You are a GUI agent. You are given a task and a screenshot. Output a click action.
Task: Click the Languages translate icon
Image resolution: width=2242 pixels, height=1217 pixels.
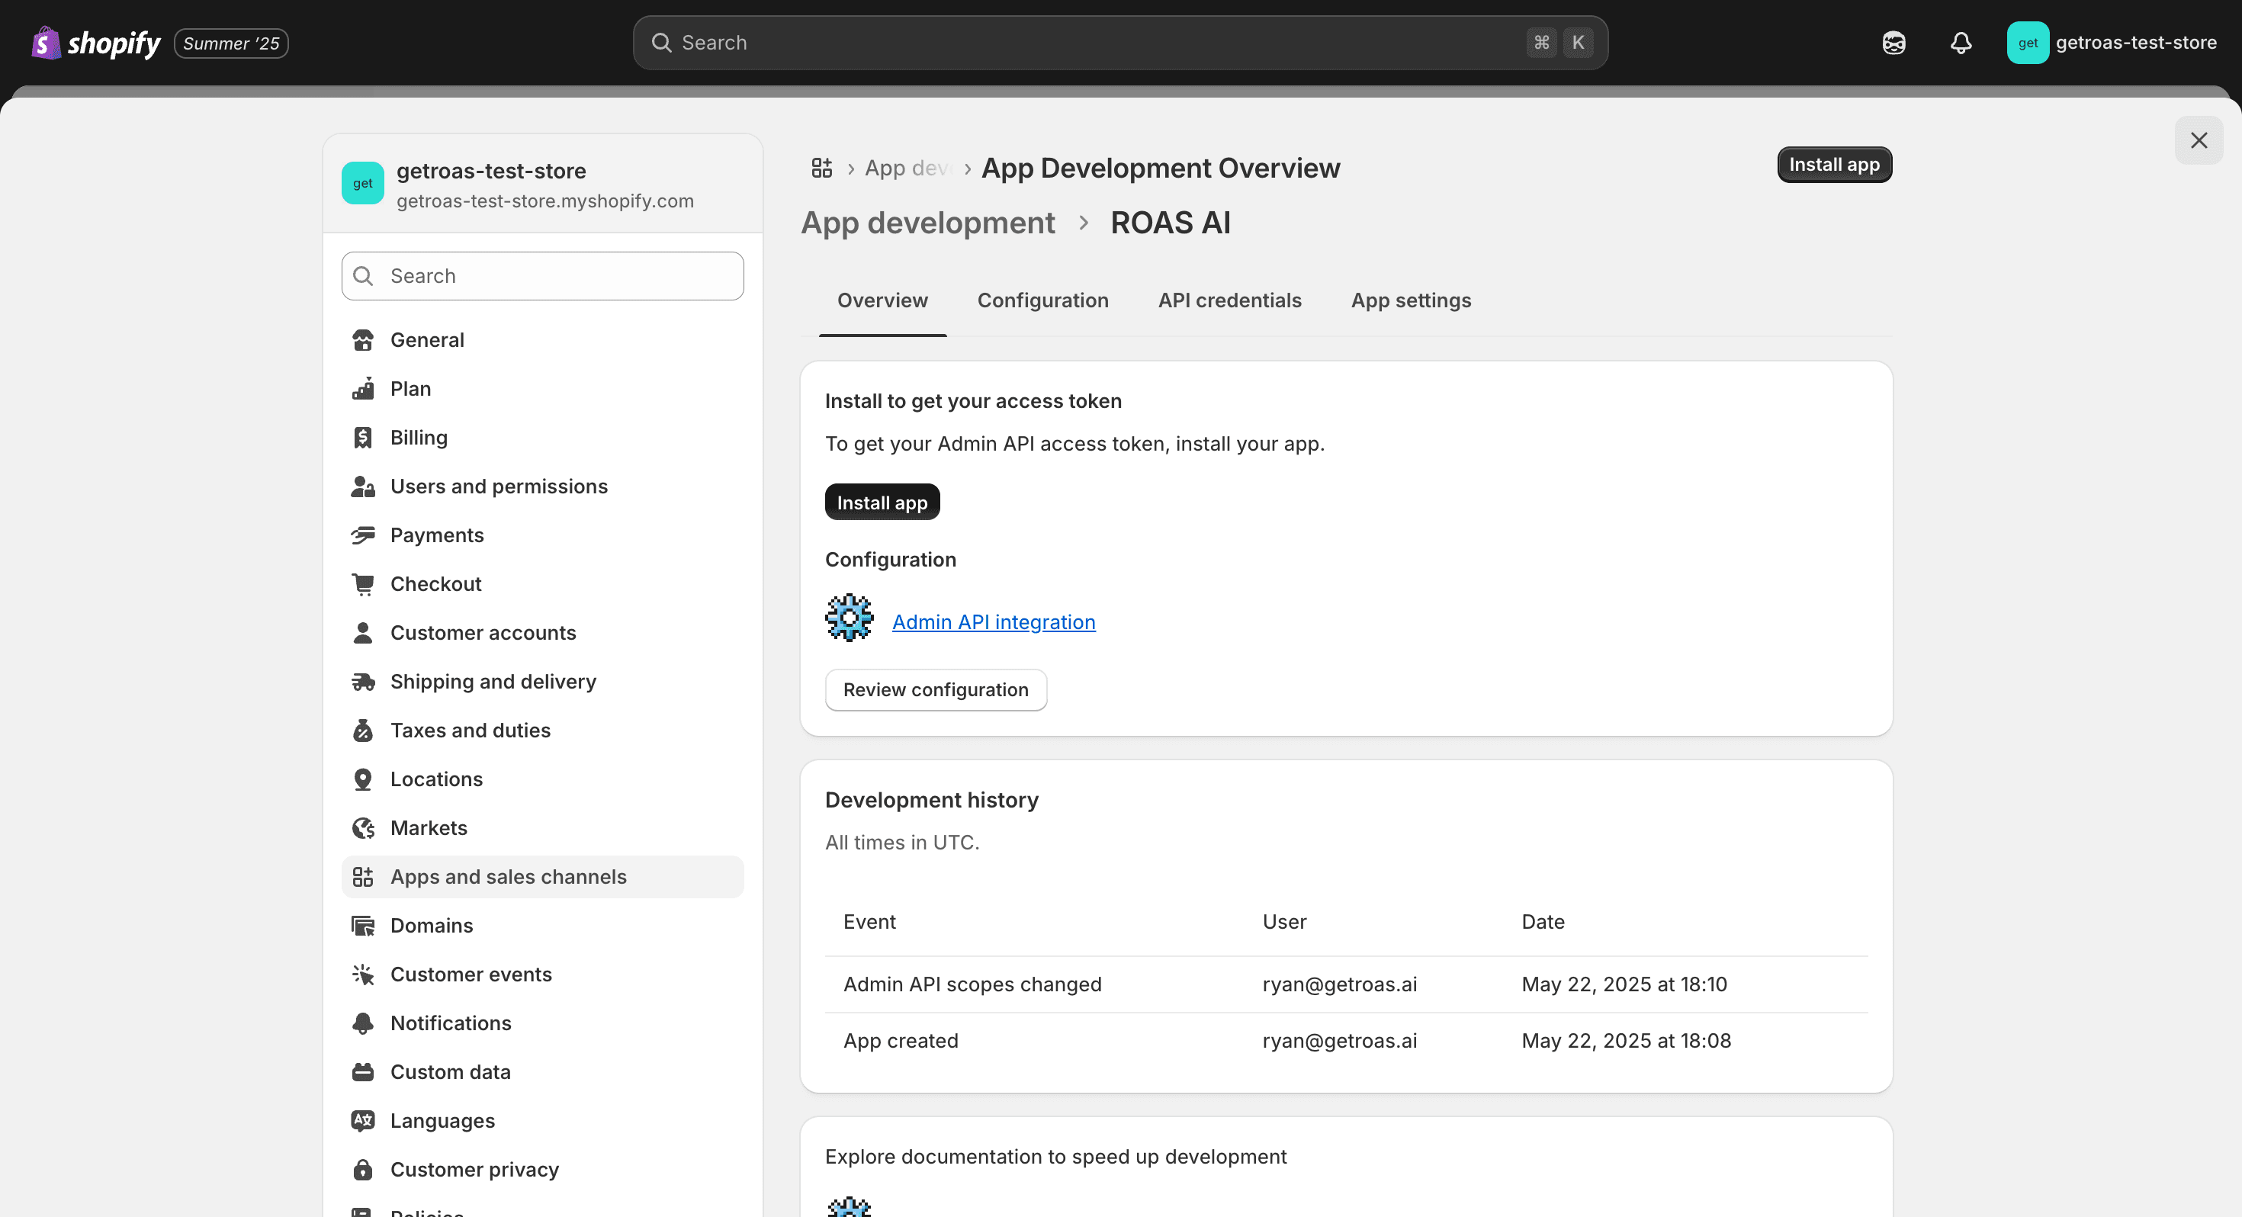coord(363,1119)
